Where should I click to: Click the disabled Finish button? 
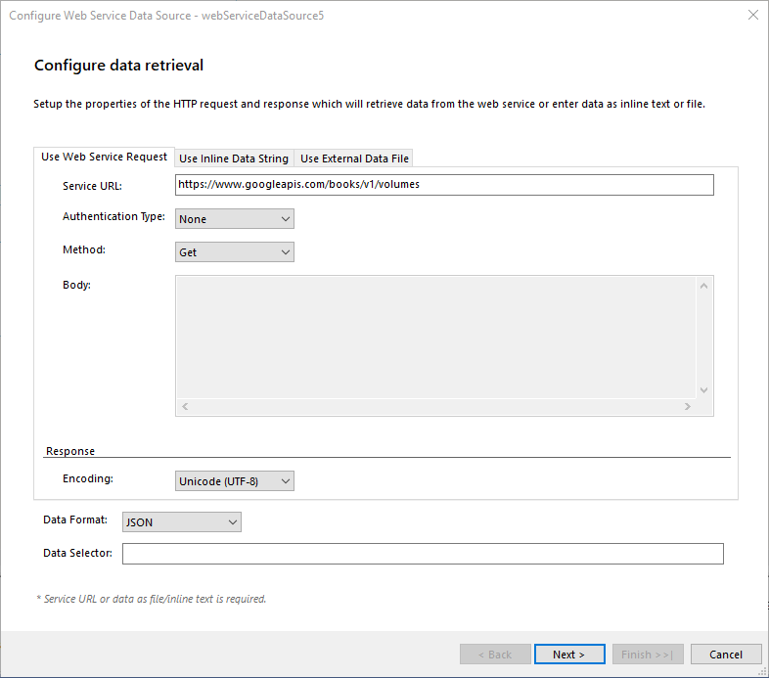click(x=648, y=655)
